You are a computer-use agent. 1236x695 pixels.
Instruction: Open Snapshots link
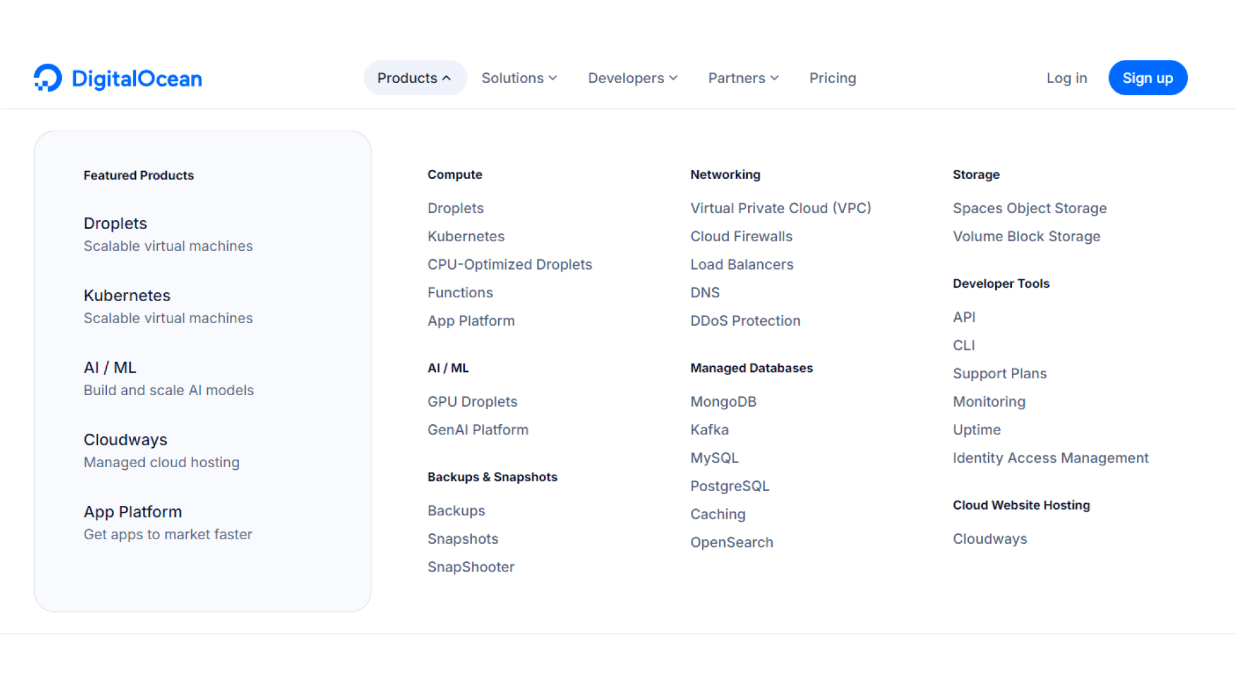pos(463,539)
